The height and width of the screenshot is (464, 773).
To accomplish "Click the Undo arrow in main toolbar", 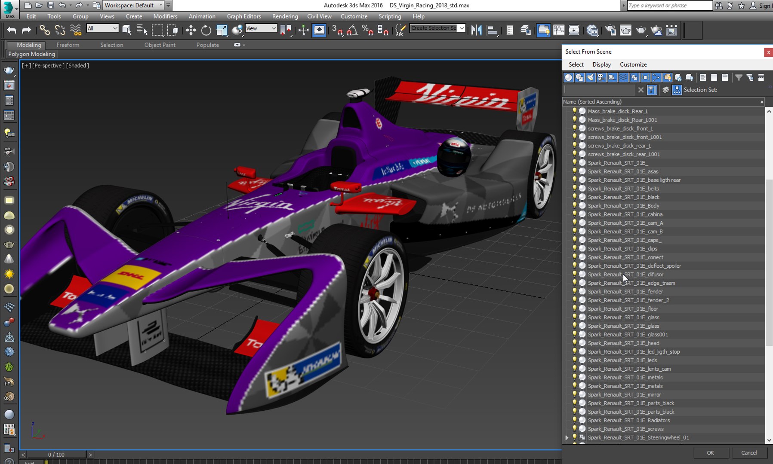I will (x=12, y=30).
